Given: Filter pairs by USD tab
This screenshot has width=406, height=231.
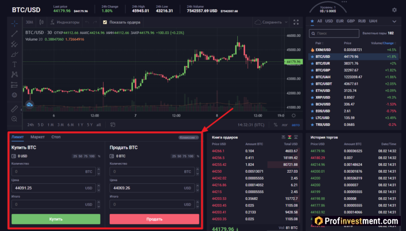Looking at the screenshot, I should click(329, 21).
